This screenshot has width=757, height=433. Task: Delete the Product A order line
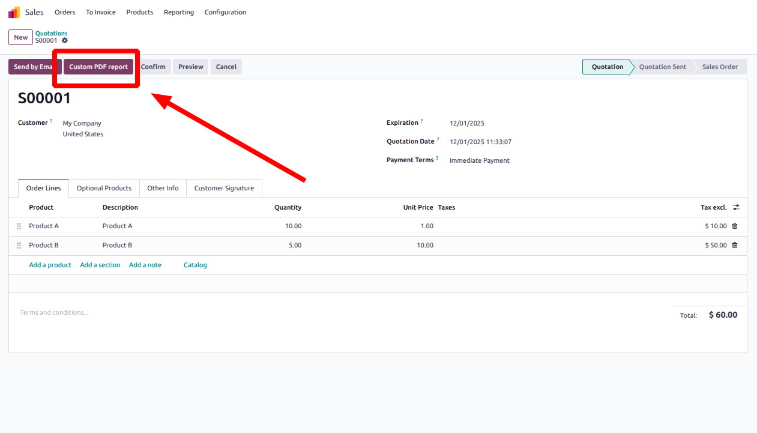point(735,226)
